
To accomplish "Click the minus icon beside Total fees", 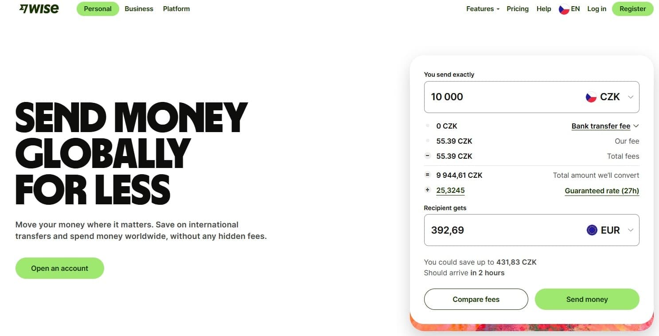I will [x=428, y=156].
